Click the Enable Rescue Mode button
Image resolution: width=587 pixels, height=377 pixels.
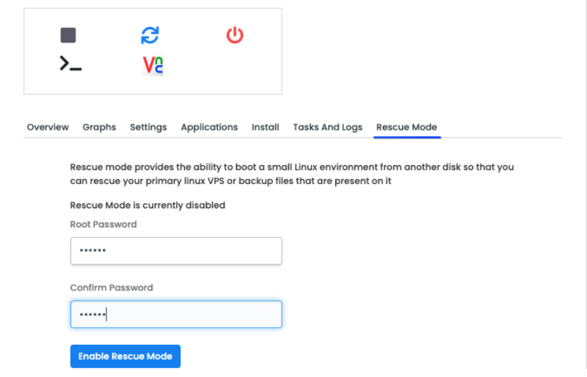point(125,356)
